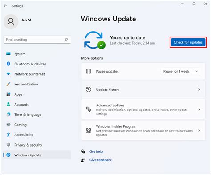Click the search magnifier icon
The height and width of the screenshot is (175, 211).
[x=66, y=40]
